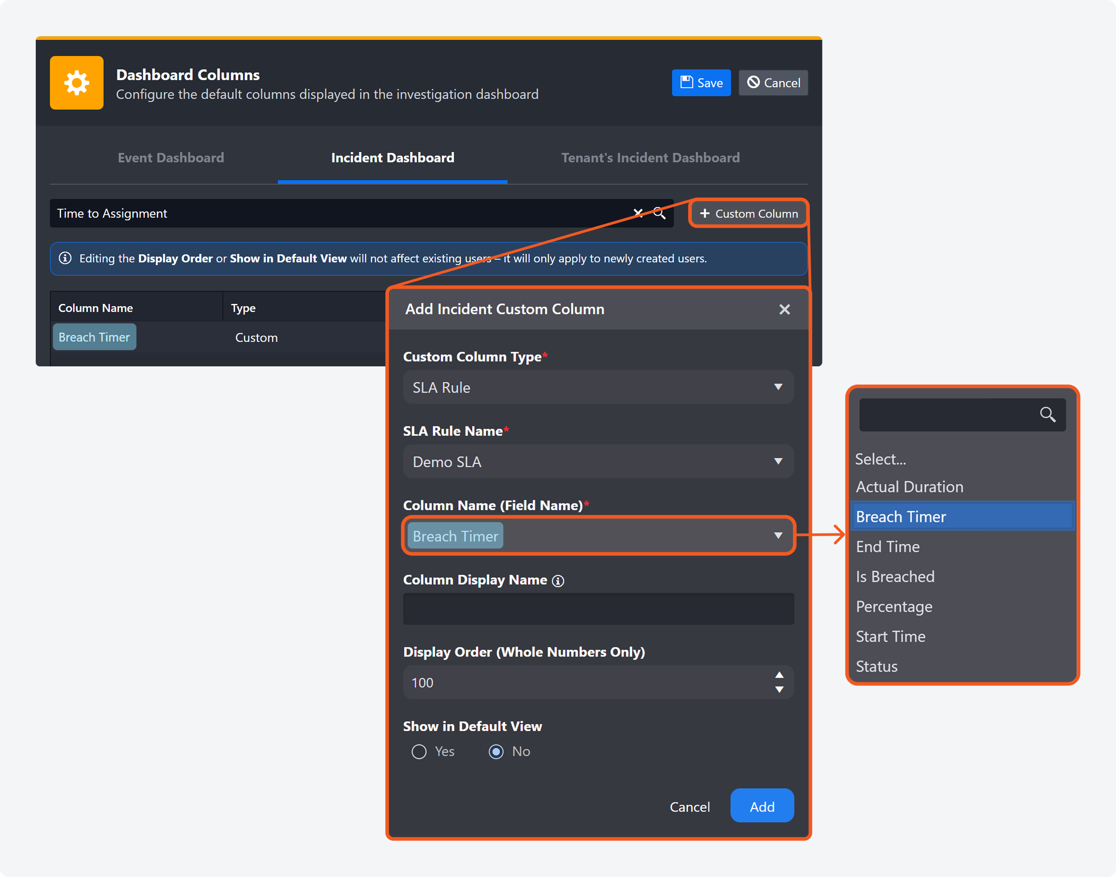Close the Add Incident Custom Column dialog
Viewport: 1116px width, 877px height.
point(784,309)
